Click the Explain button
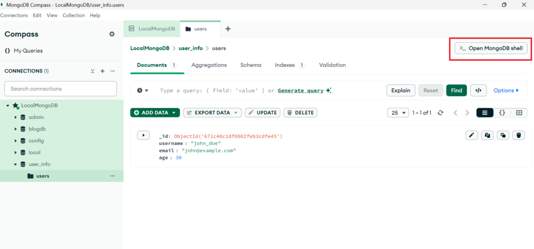Screen dimensions: 534x249 tap(401, 90)
